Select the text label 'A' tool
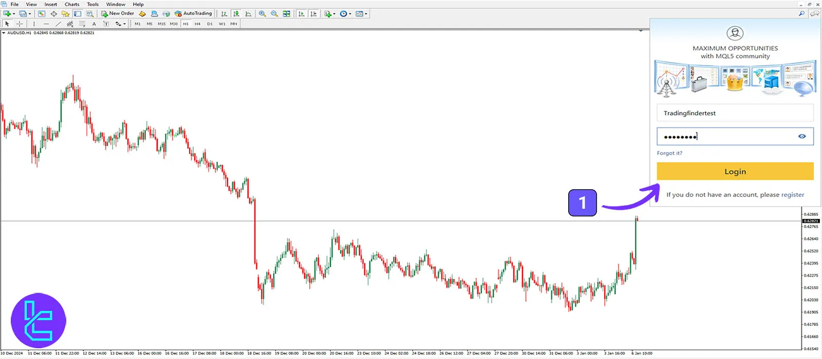This screenshot has height=359, width=822. tap(94, 24)
